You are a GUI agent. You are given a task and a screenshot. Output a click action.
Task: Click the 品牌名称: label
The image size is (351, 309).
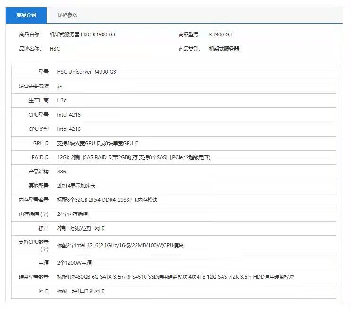coord(30,49)
